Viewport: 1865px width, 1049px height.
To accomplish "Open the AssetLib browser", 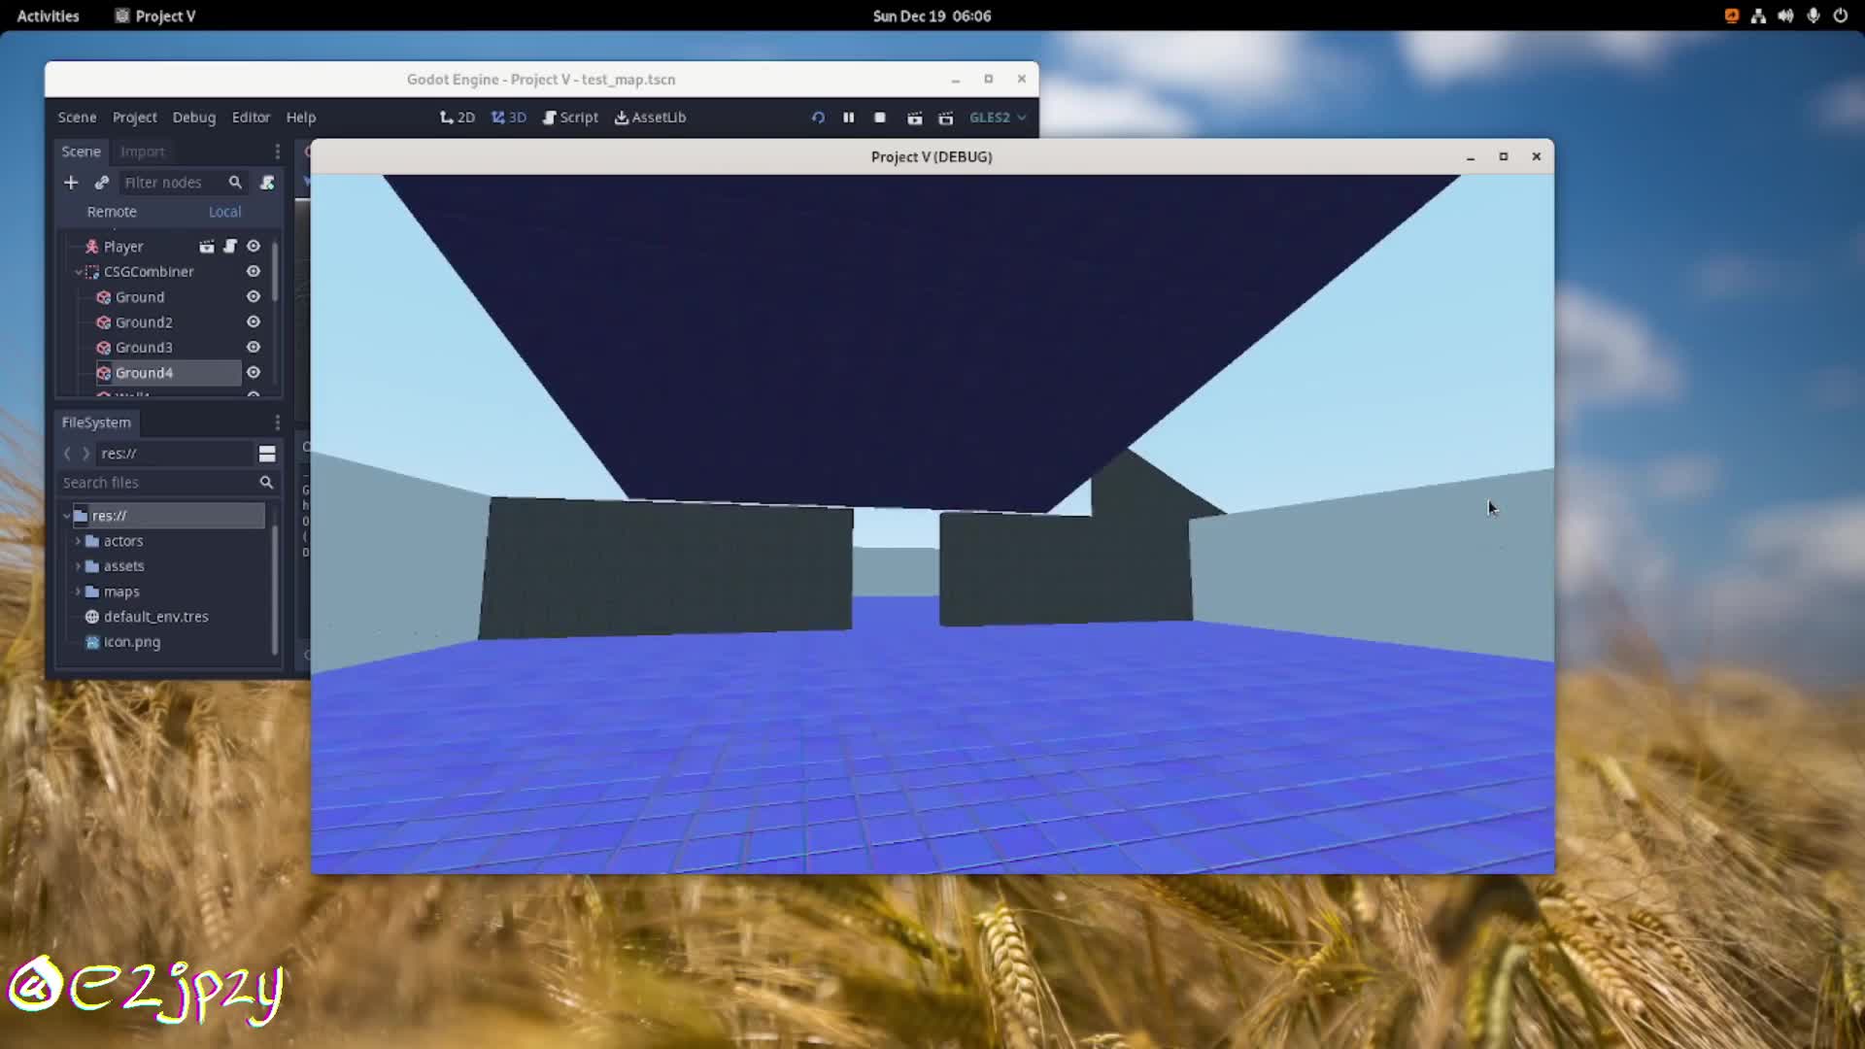I will [x=650, y=117].
